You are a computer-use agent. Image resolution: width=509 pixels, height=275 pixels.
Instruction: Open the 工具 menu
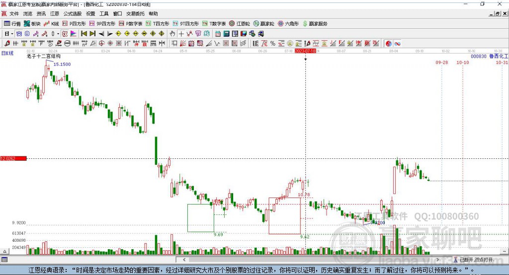(x=104, y=13)
